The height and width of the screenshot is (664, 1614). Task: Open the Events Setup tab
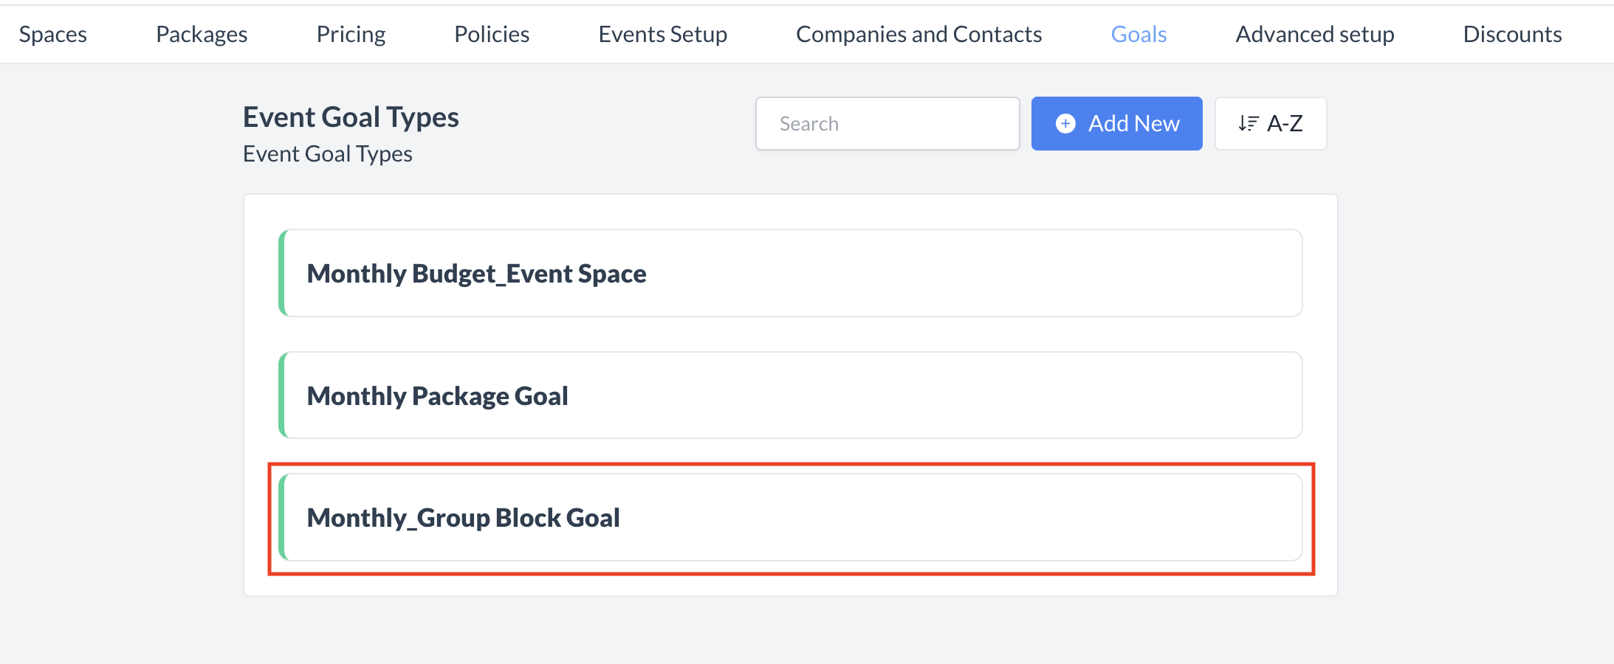click(662, 34)
